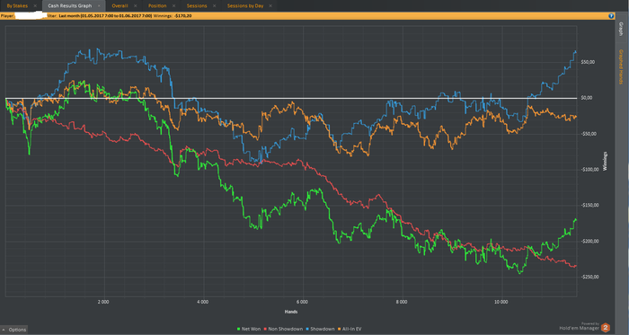
Task: Click the 8 000 hands axis label
Action: pyautogui.click(x=402, y=302)
